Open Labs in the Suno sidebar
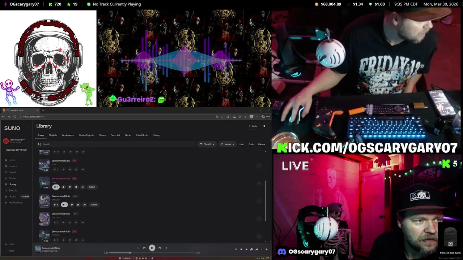Image resolution: width=463 pixels, height=260 pixels. pyautogui.click(x=9, y=244)
